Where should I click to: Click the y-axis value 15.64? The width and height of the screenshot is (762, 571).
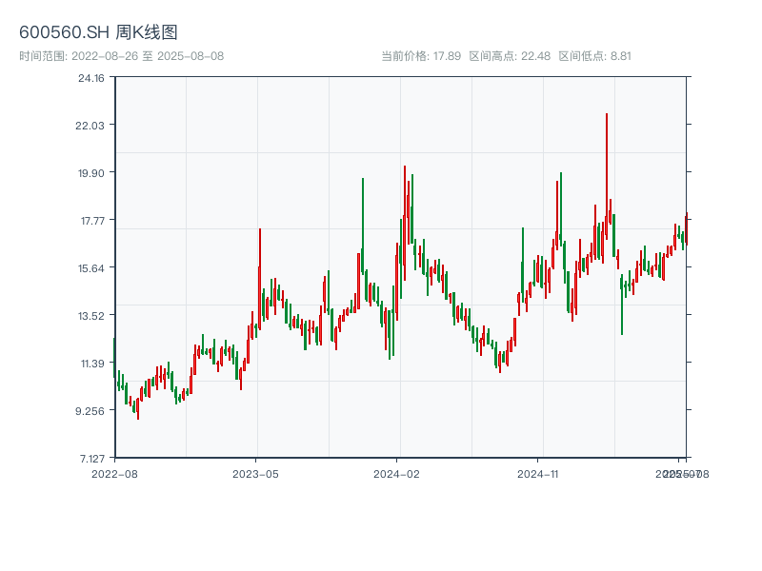[x=91, y=269]
